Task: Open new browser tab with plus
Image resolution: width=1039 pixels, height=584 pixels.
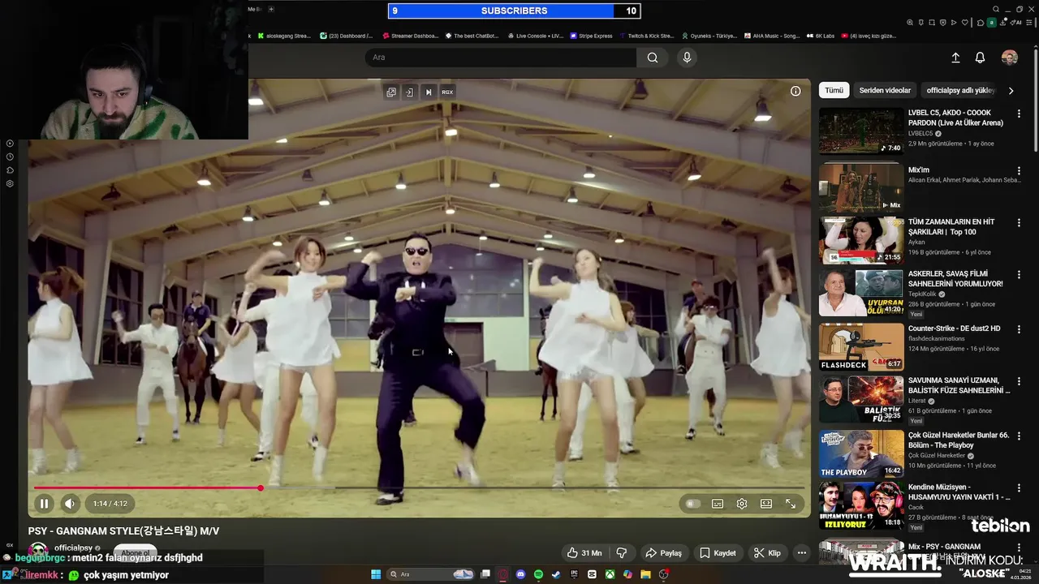Action: [271, 9]
